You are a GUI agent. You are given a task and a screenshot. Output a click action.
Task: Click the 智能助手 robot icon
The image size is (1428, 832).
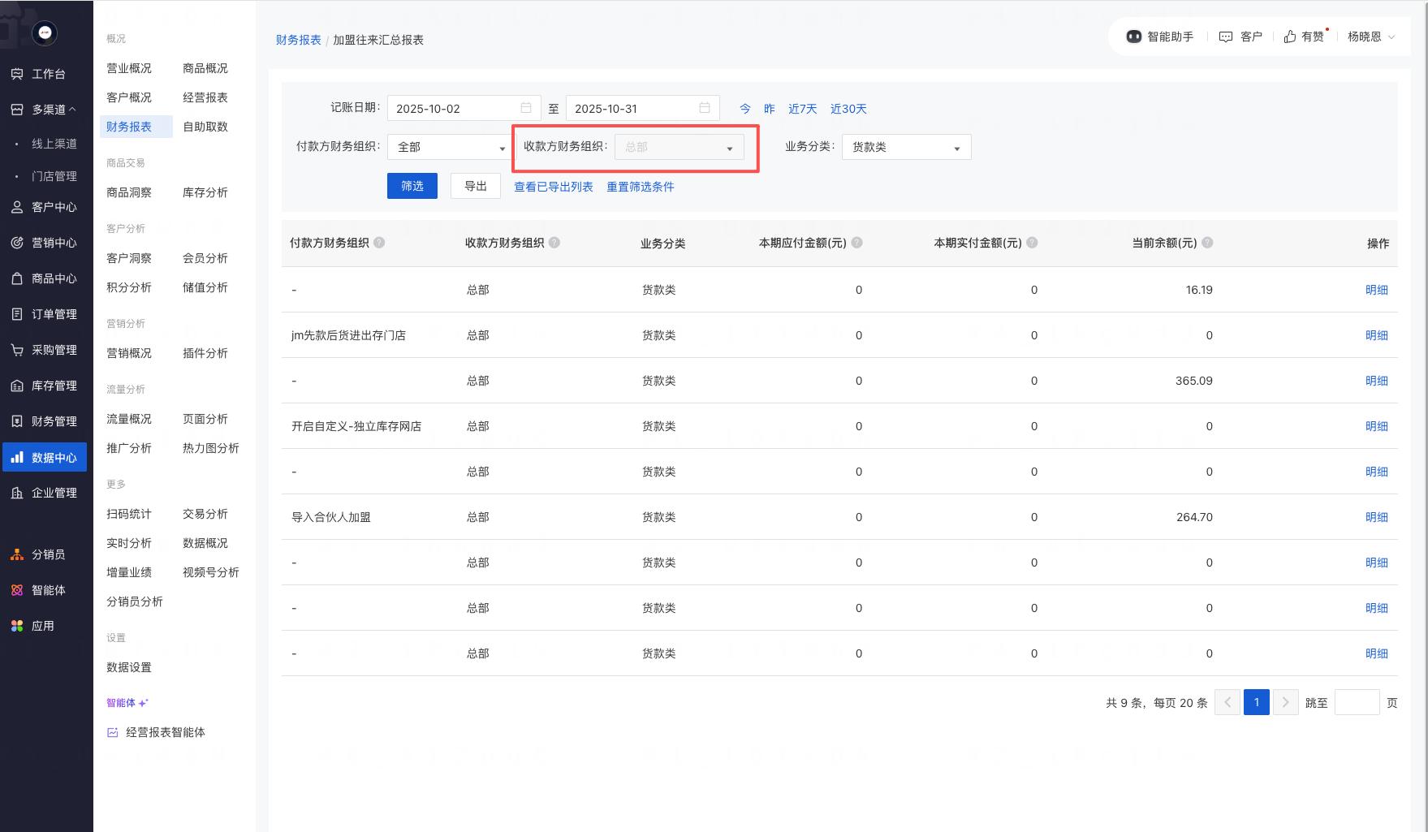[1133, 37]
